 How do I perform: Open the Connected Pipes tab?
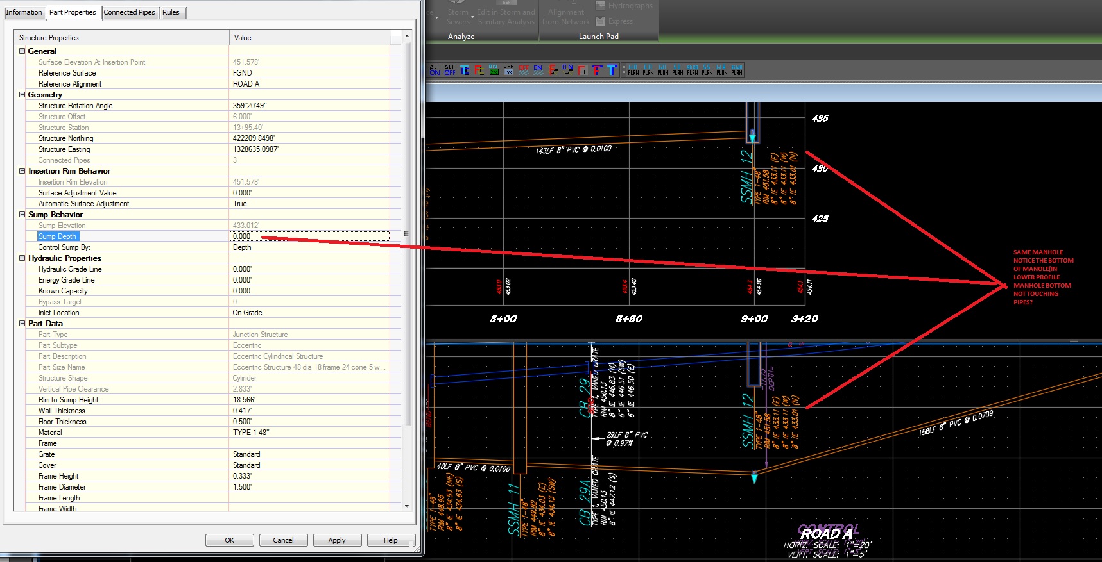[129, 12]
